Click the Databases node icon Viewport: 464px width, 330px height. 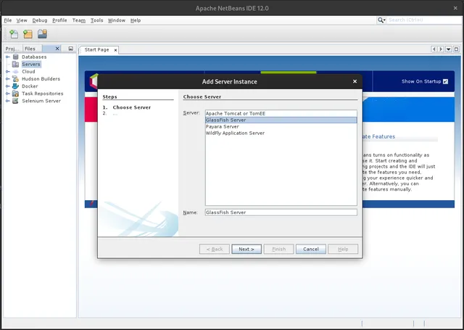click(x=15, y=57)
